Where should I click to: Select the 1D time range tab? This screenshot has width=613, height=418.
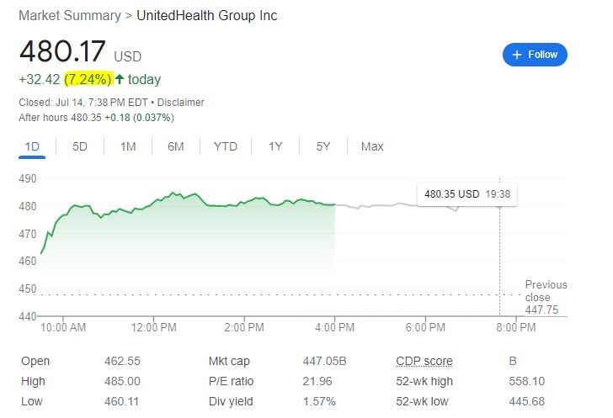click(x=32, y=147)
